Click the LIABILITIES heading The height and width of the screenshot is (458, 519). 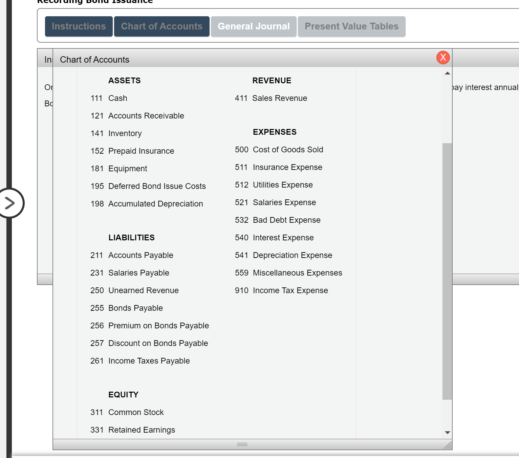coord(131,238)
